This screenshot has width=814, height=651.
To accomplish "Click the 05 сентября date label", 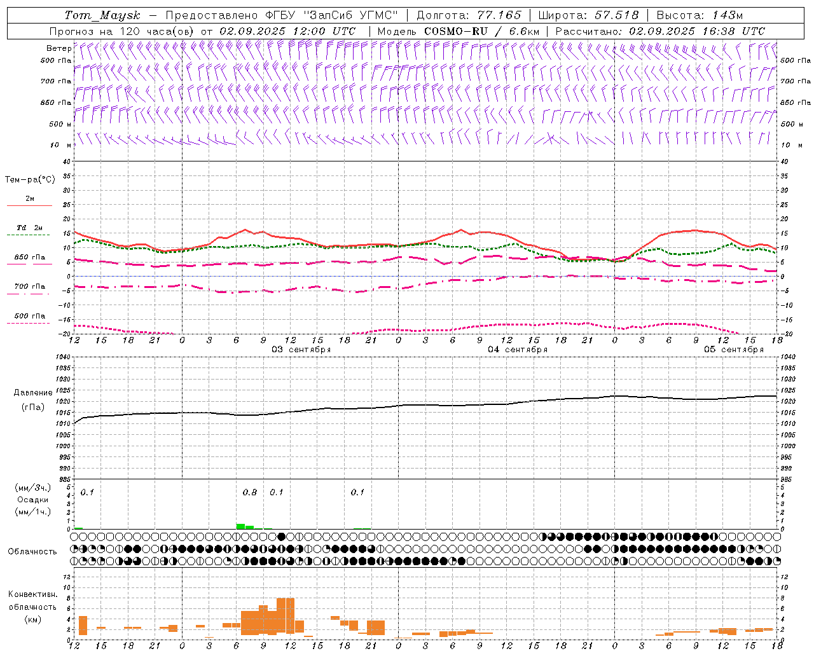I will 734,350.
